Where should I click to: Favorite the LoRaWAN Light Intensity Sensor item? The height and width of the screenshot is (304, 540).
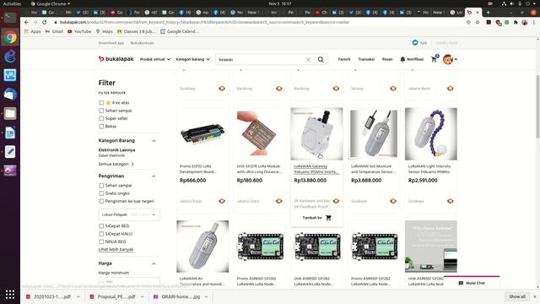pyautogui.click(x=450, y=201)
